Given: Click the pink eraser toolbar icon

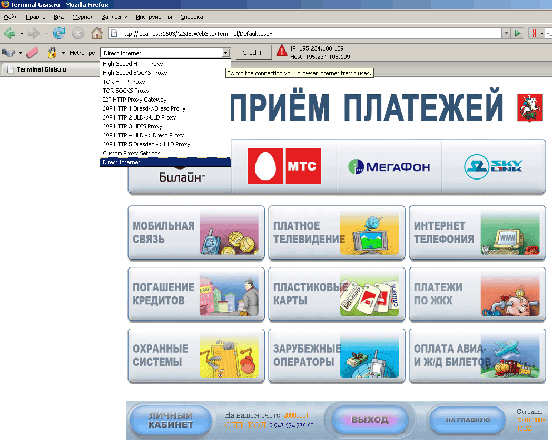Looking at the screenshot, I should 32,53.
